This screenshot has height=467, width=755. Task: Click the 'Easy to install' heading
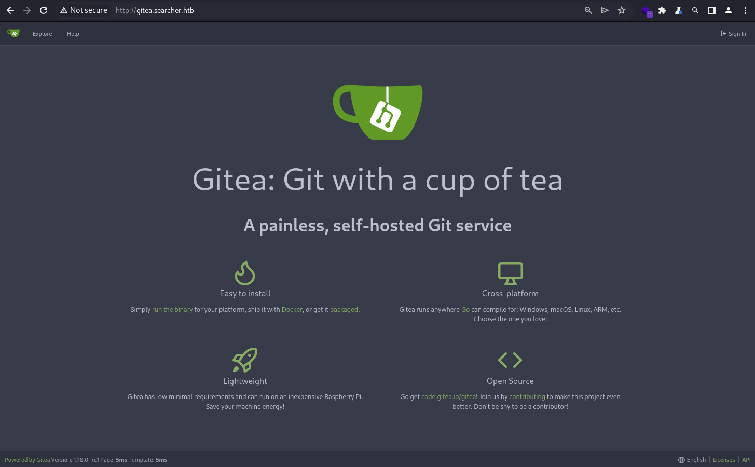245,293
